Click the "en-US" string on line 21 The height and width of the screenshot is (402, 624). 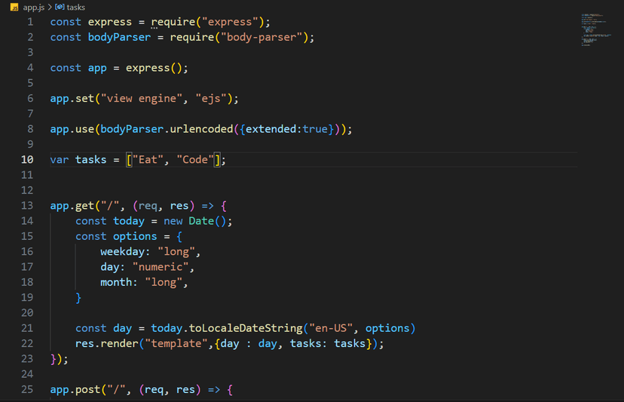tap(331, 328)
